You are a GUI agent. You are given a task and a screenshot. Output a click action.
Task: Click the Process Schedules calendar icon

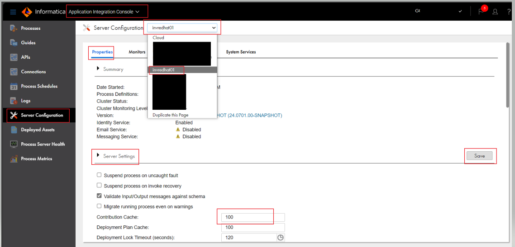[14, 87]
